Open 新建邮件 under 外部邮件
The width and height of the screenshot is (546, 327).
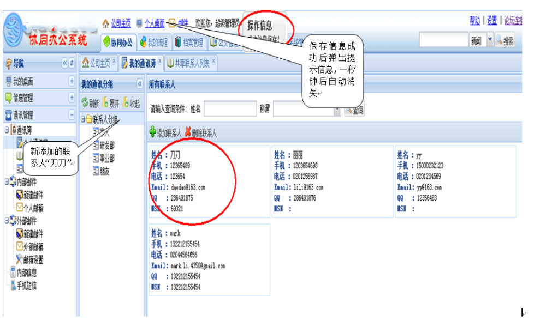[x=30, y=234]
